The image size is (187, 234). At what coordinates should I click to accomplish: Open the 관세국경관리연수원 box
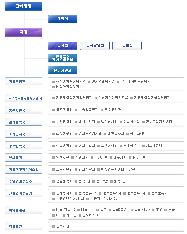(23, 170)
